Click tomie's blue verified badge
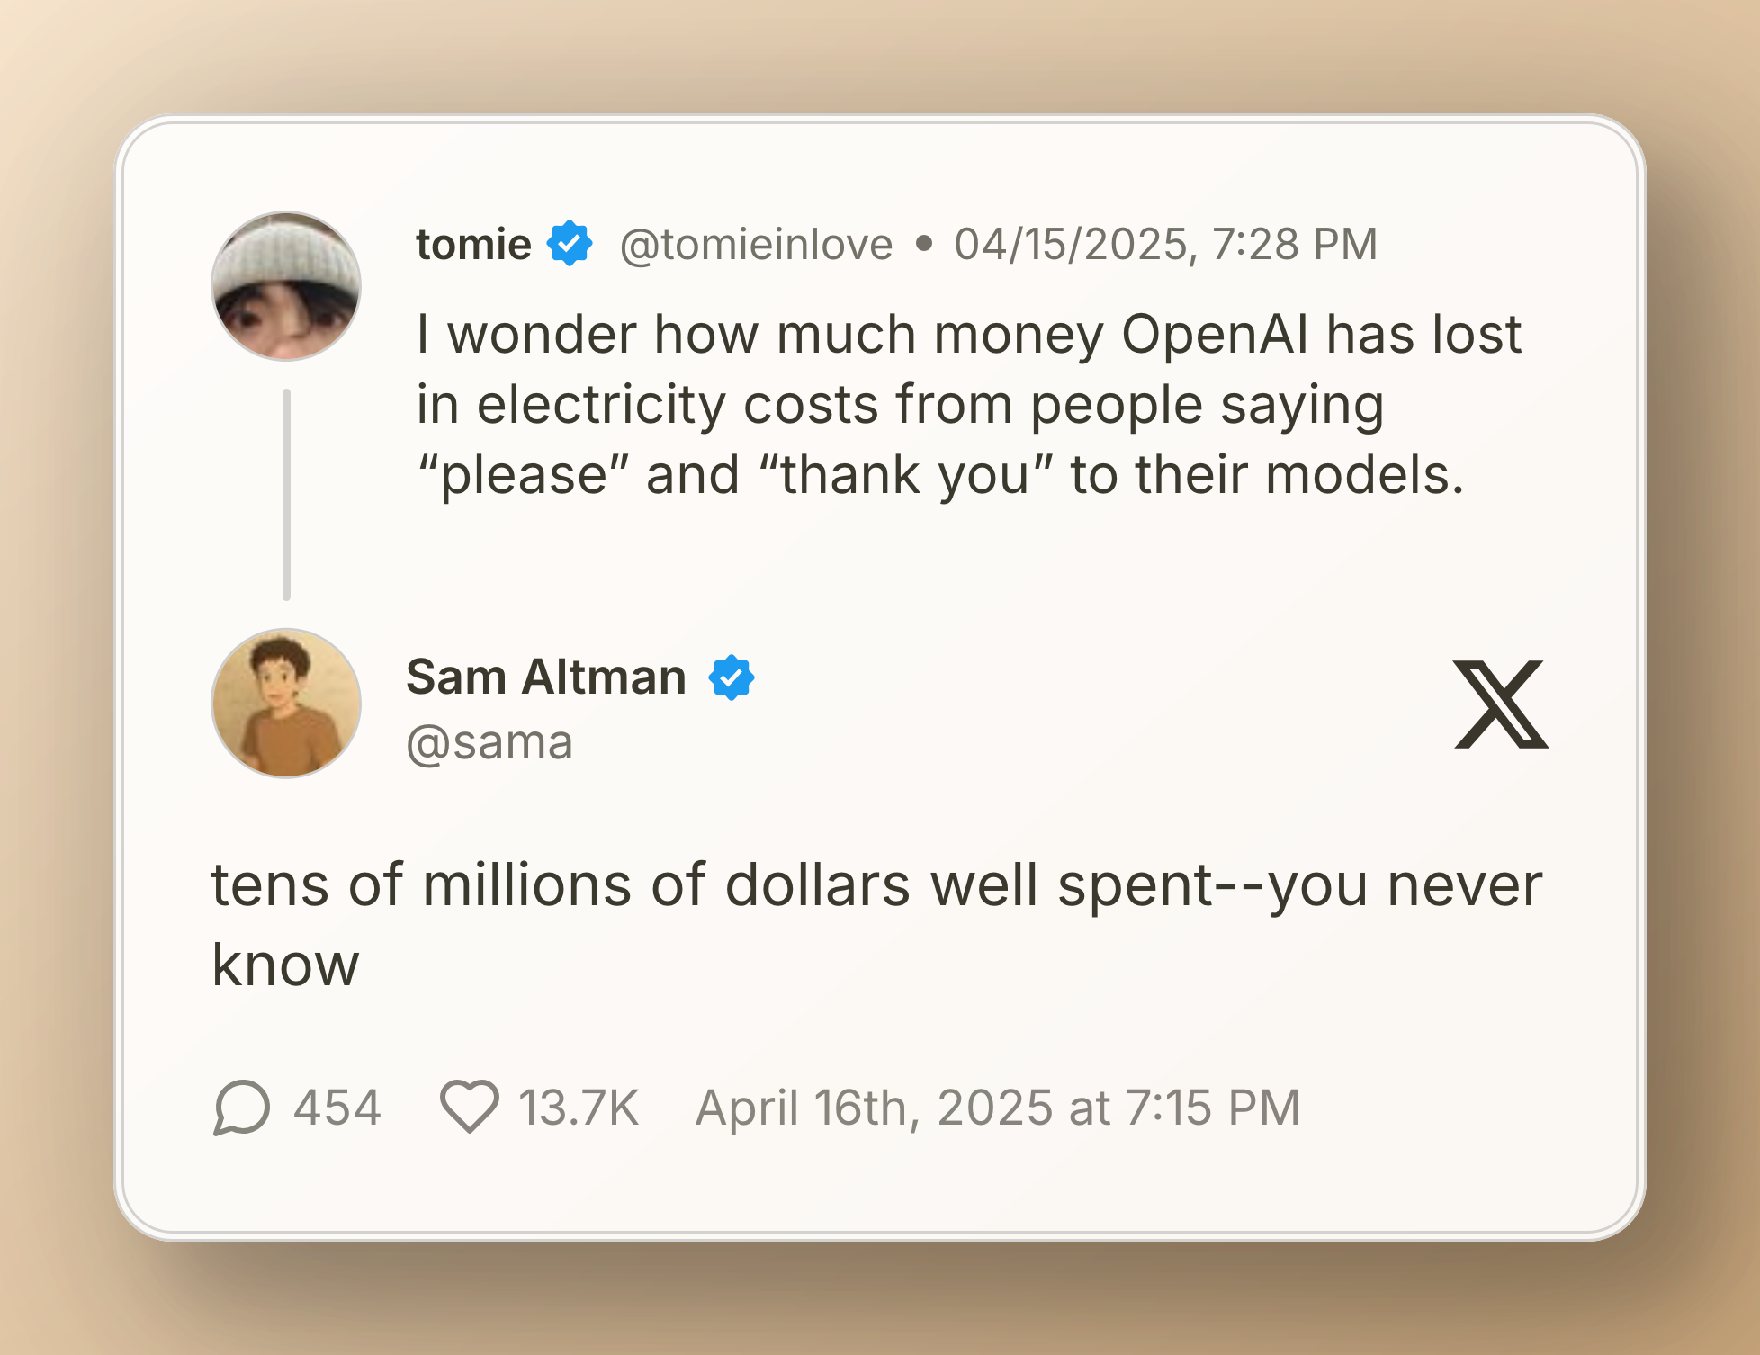1760x1355 pixels. [570, 243]
